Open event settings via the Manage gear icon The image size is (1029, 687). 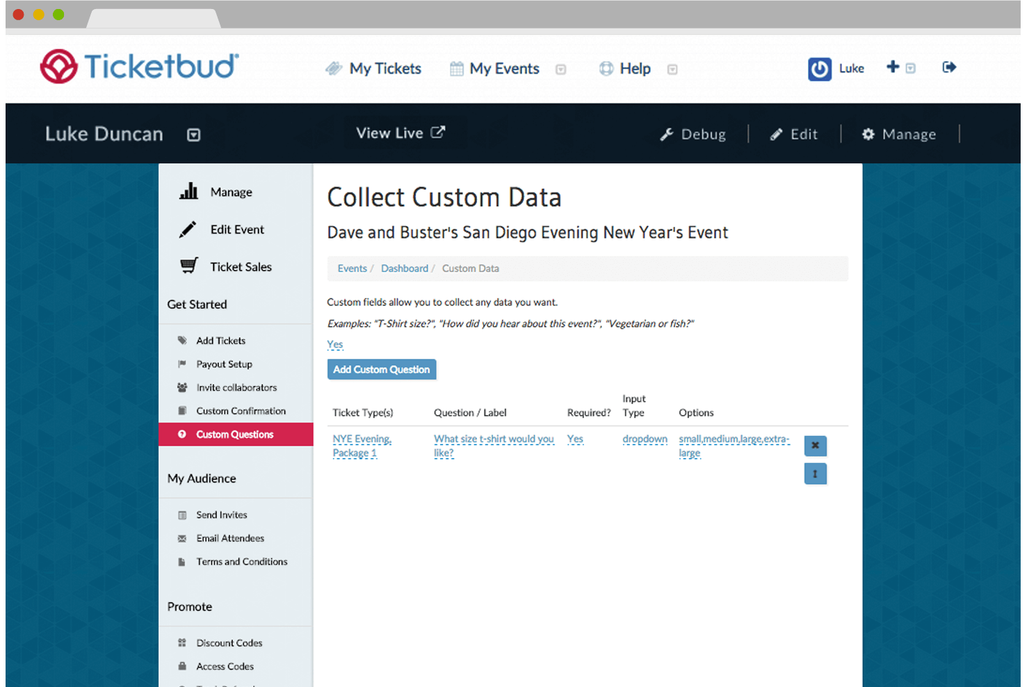point(868,134)
